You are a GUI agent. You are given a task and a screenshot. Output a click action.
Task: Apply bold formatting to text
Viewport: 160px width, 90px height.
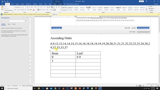[x=15, y=10]
